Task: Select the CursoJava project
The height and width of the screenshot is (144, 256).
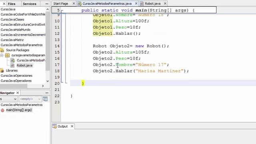Action: [8, 9]
